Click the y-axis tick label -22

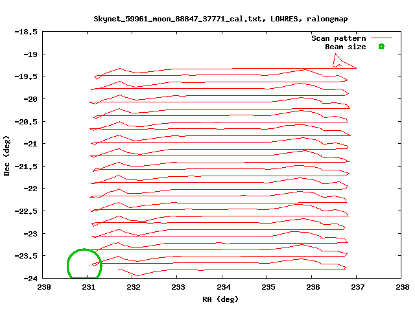(x=30, y=189)
